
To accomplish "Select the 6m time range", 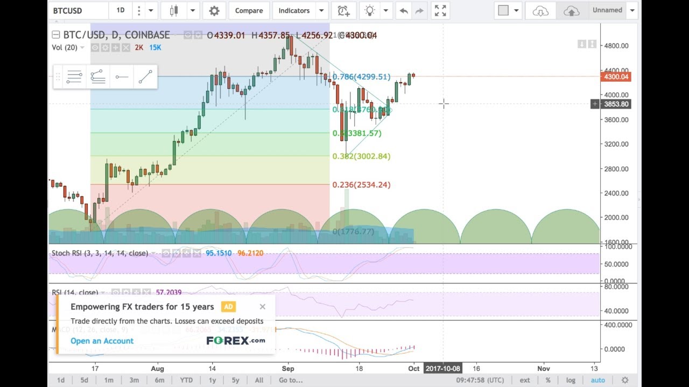I will tap(159, 380).
